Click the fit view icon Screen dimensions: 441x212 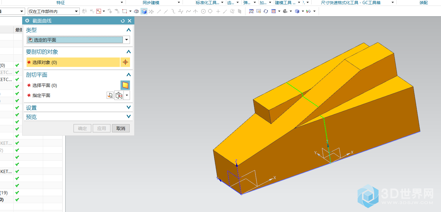coord(251,11)
